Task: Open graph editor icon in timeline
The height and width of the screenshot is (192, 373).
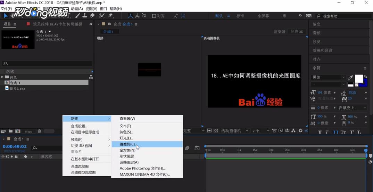Action: tap(197, 148)
